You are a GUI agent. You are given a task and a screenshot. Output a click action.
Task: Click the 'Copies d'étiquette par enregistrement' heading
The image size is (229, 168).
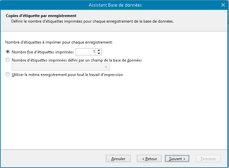coord(41,16)
